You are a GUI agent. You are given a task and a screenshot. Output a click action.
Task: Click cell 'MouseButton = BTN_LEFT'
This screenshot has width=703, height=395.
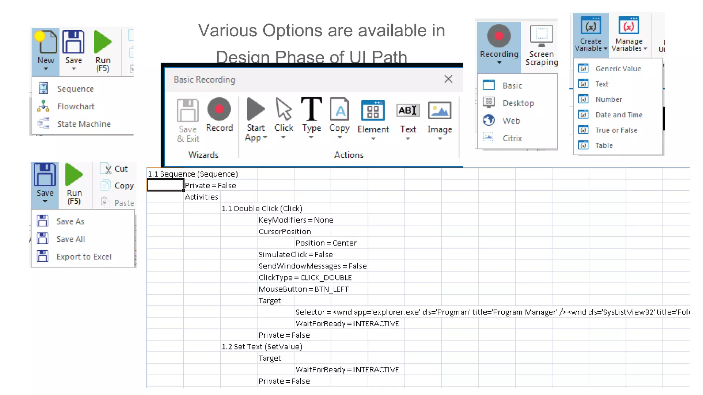coord(303,289)
